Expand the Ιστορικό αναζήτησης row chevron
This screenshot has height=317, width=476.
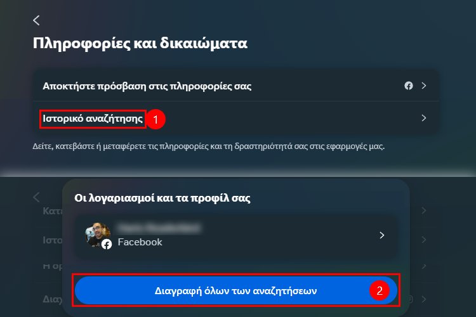pos(424,118)
